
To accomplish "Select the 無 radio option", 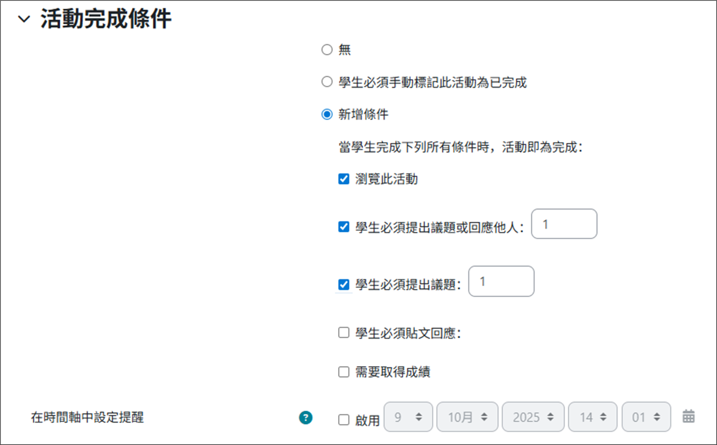I will pyautogui.click(x=327, y=50).
